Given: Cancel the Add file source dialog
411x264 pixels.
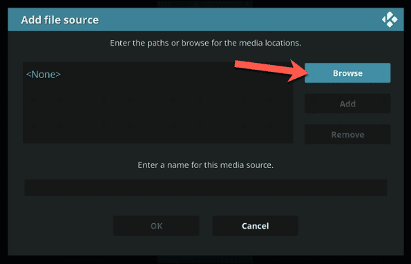Looking at the screenshot, I should pos(255,226).
